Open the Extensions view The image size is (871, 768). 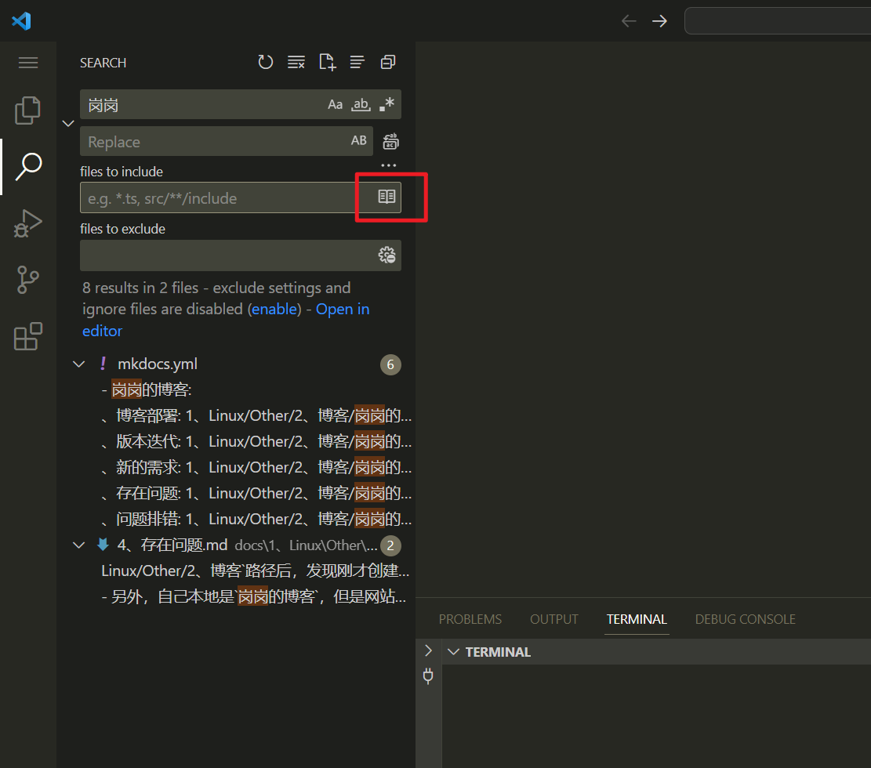click(x=27, y=336)
